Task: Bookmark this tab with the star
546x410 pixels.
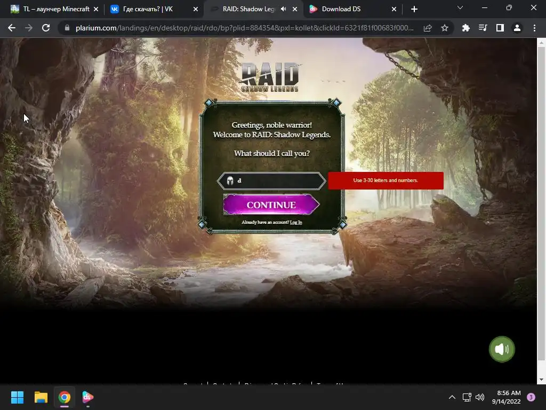Action: tap(445, 28)
